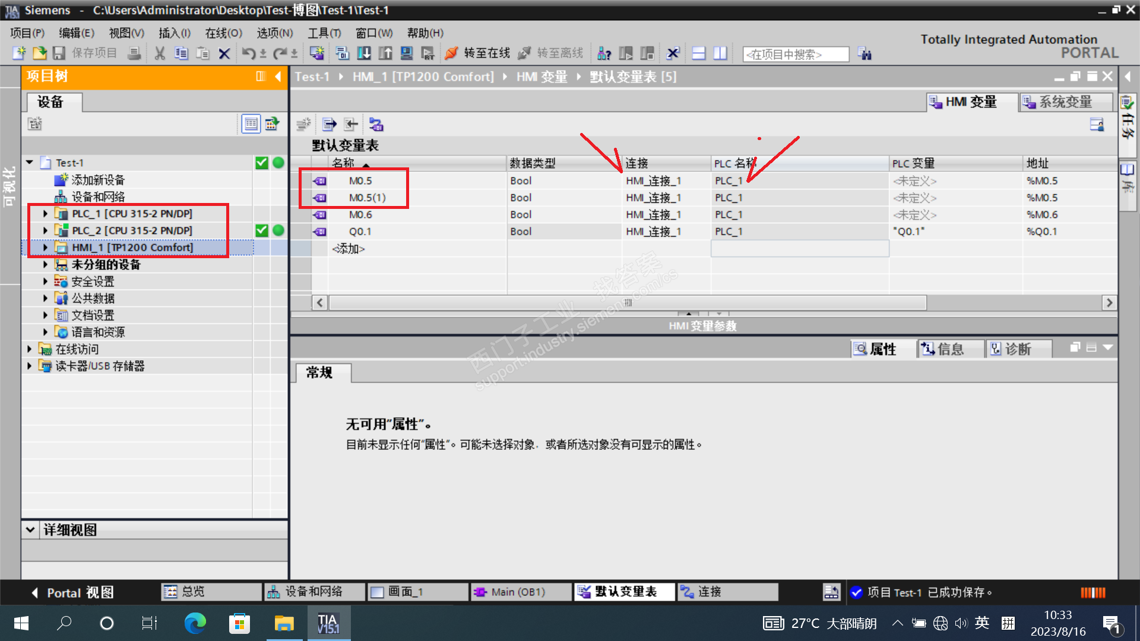1140x641 pixels.
Task: Expand the PLC_1 [CPU 315-2 PN/DP] node
Action: 45,214
